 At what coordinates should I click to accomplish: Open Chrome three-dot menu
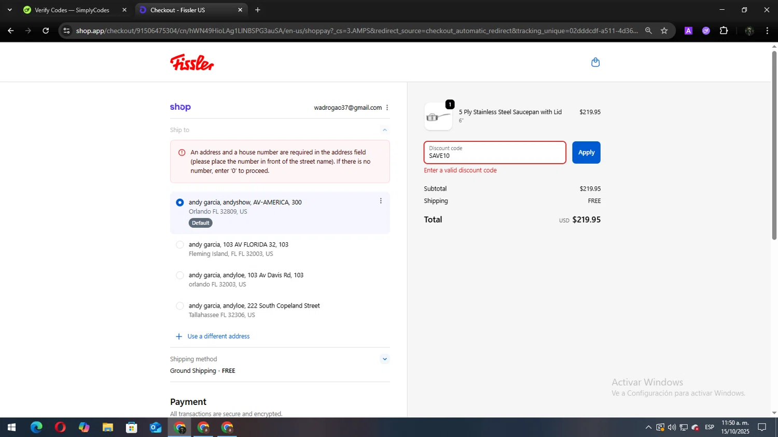tap(767, 31)
